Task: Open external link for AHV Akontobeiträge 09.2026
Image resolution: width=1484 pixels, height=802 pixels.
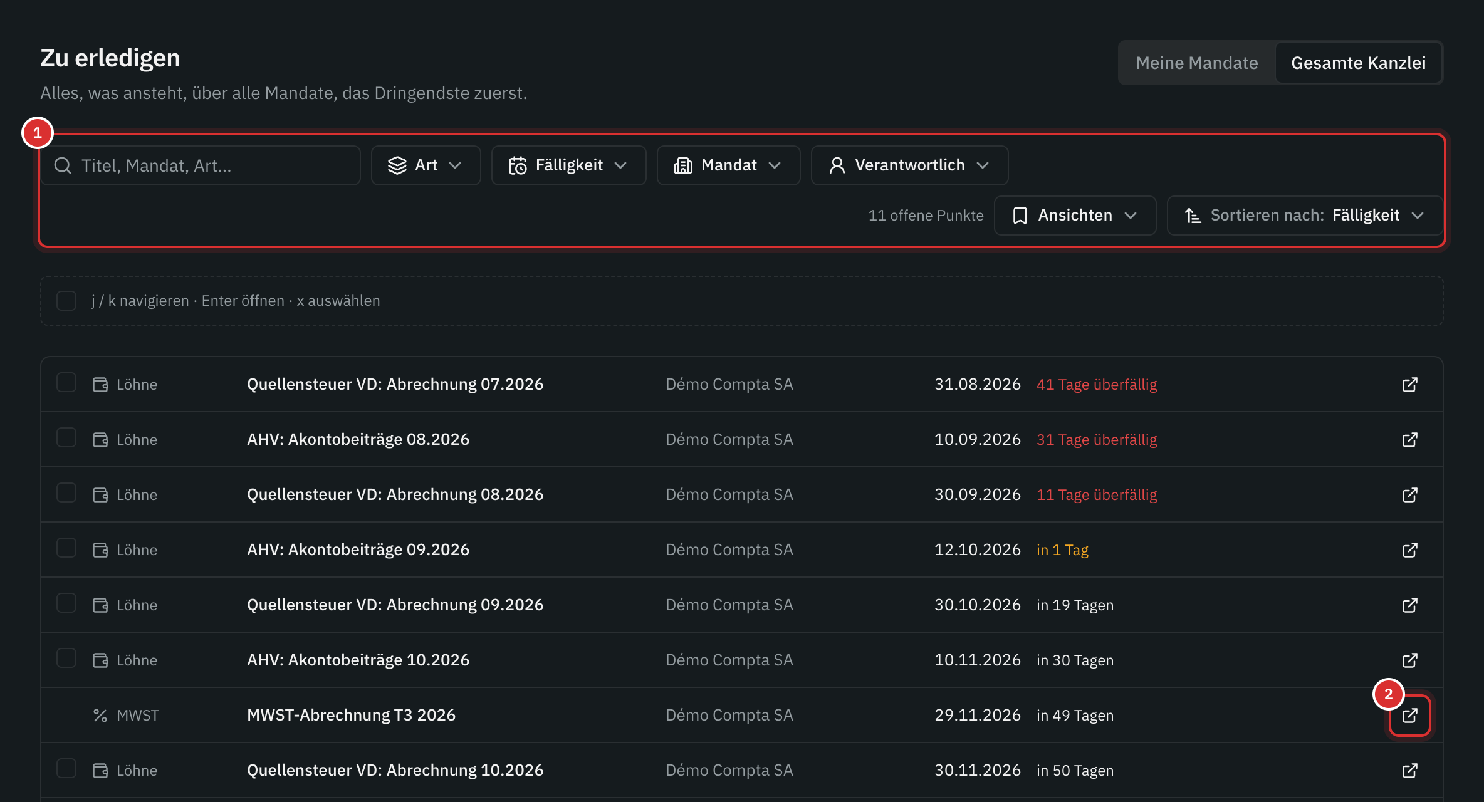Action: tap(1409, 550)
